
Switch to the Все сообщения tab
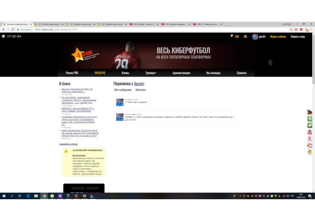coord(123,90)
